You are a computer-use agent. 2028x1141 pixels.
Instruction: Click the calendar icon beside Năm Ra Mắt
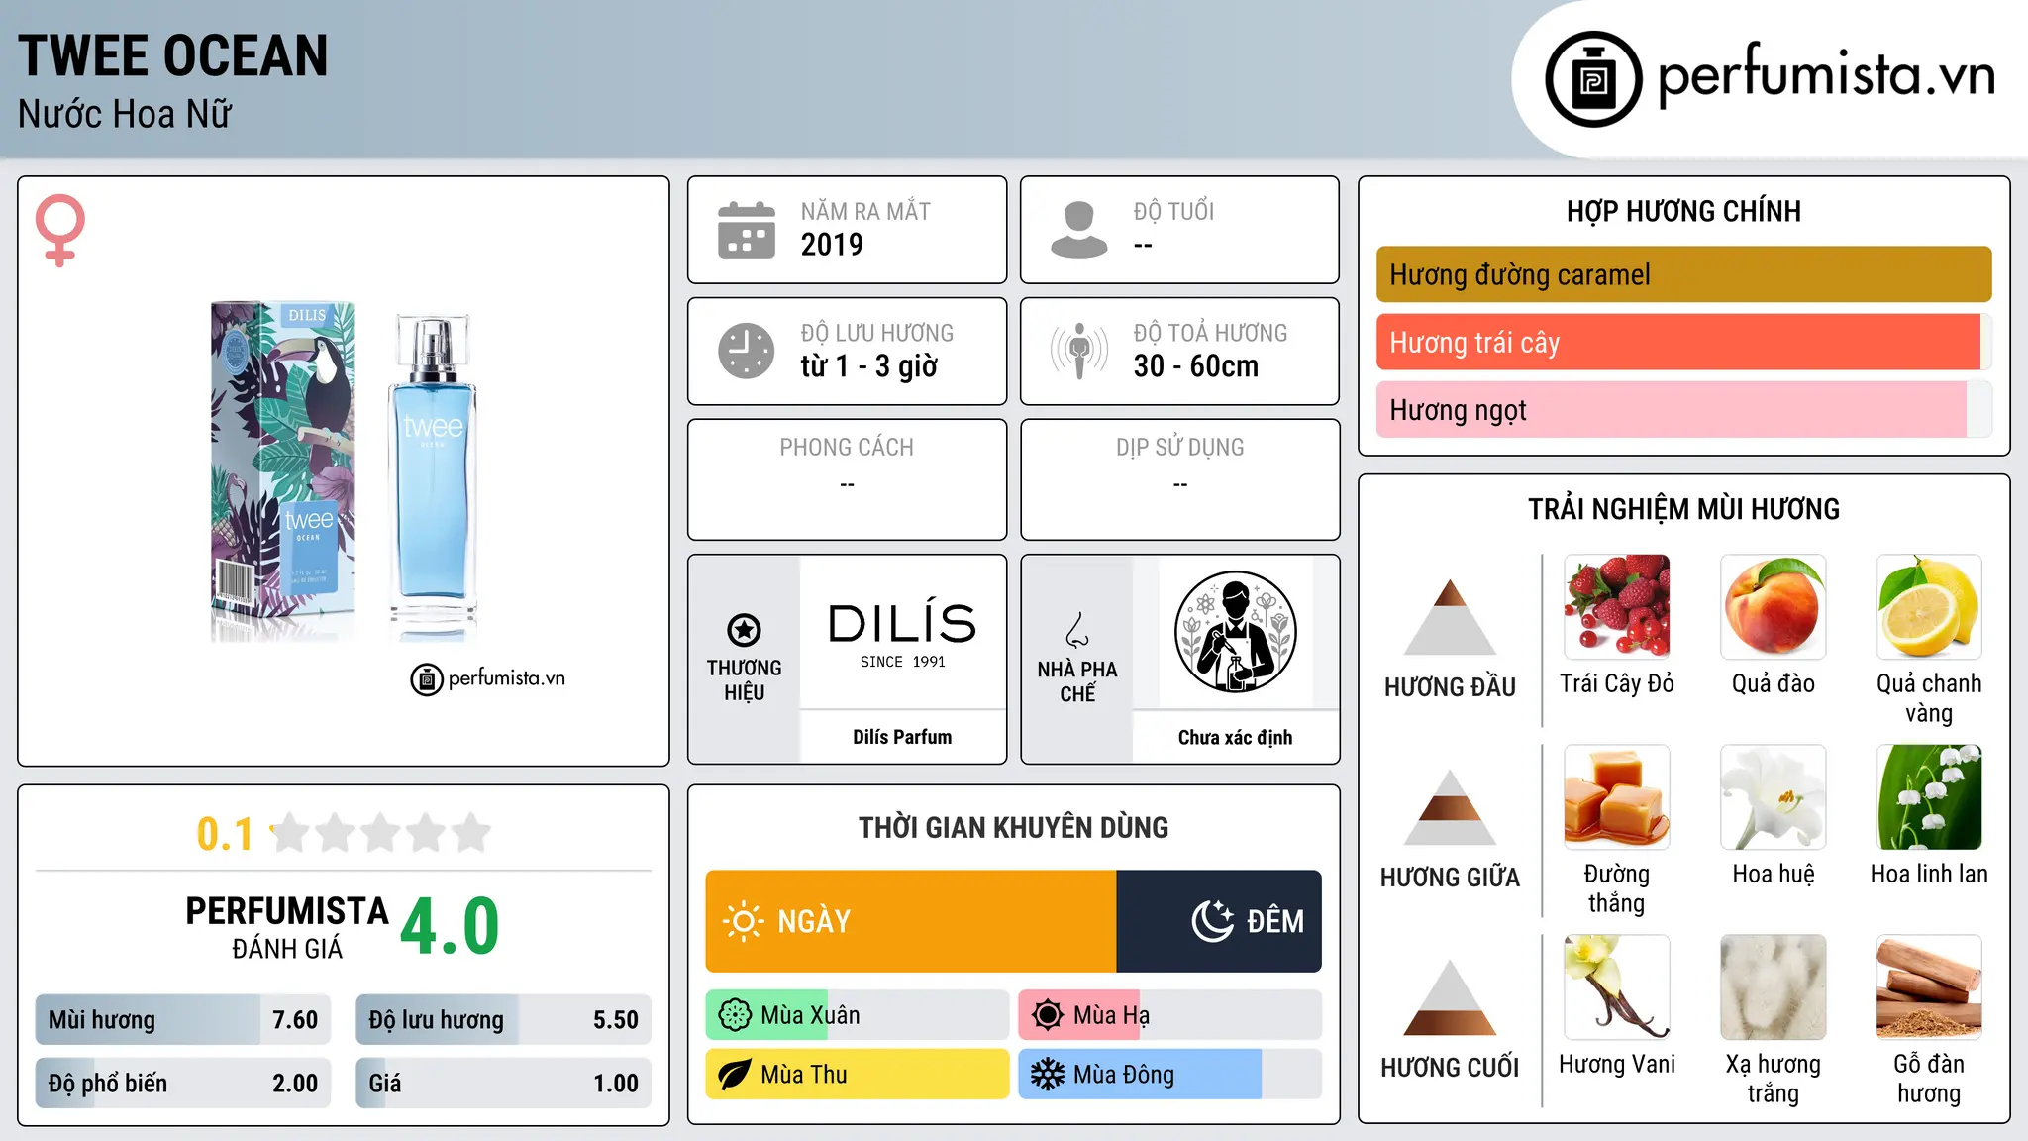point(747,230)
